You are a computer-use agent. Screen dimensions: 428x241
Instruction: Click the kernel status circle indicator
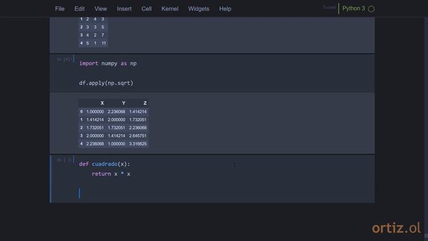point(371,9)
